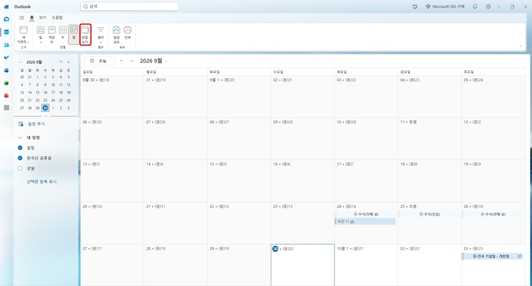Click 선택한 항목 표시 link
Viewport: 532px width, 286px height.
coord(42,182)
